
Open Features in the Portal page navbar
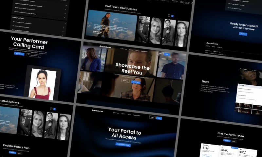(x=123, y=113)
